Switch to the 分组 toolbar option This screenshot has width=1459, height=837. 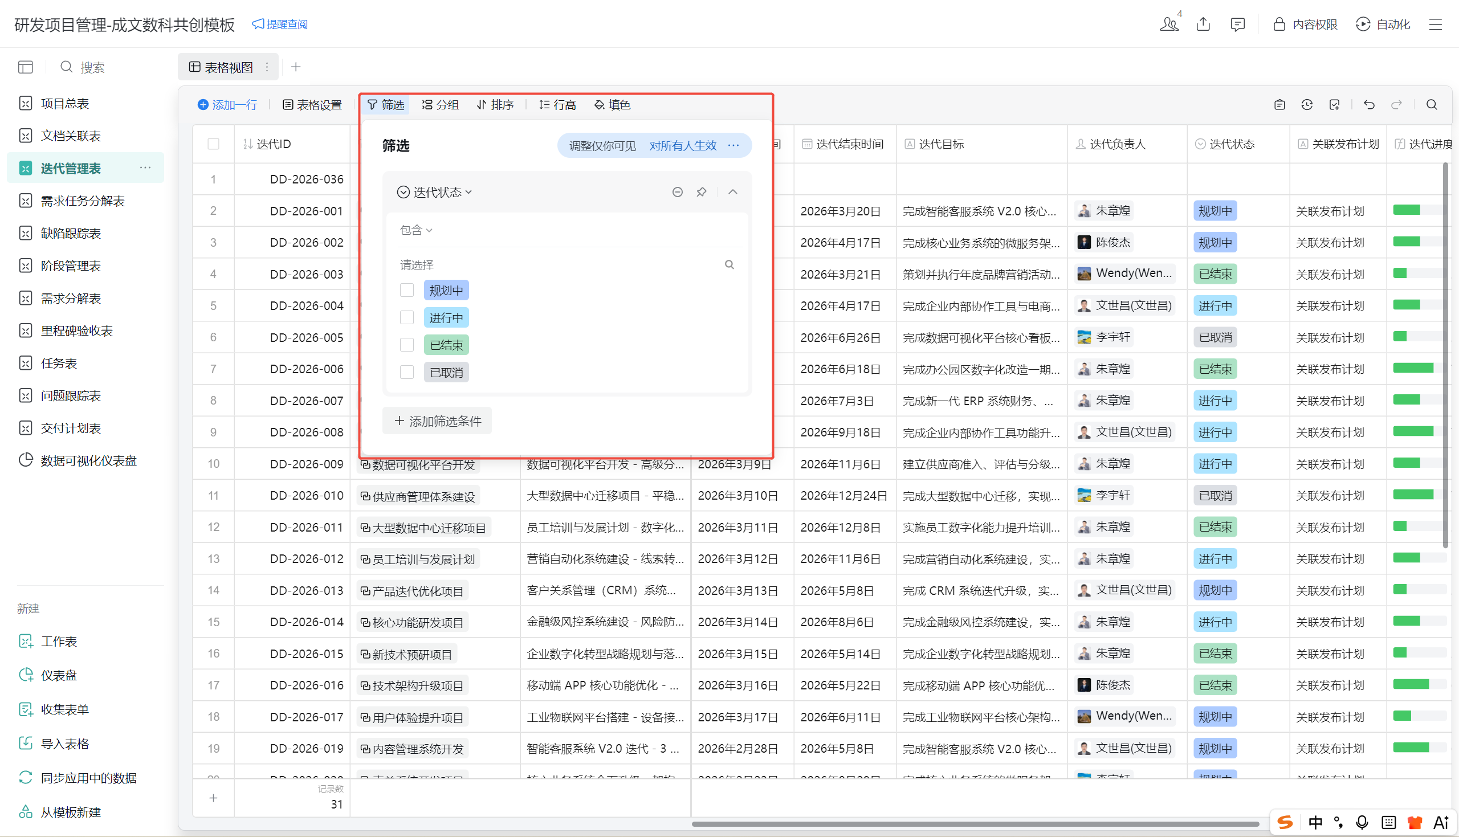tap(441, 105)
